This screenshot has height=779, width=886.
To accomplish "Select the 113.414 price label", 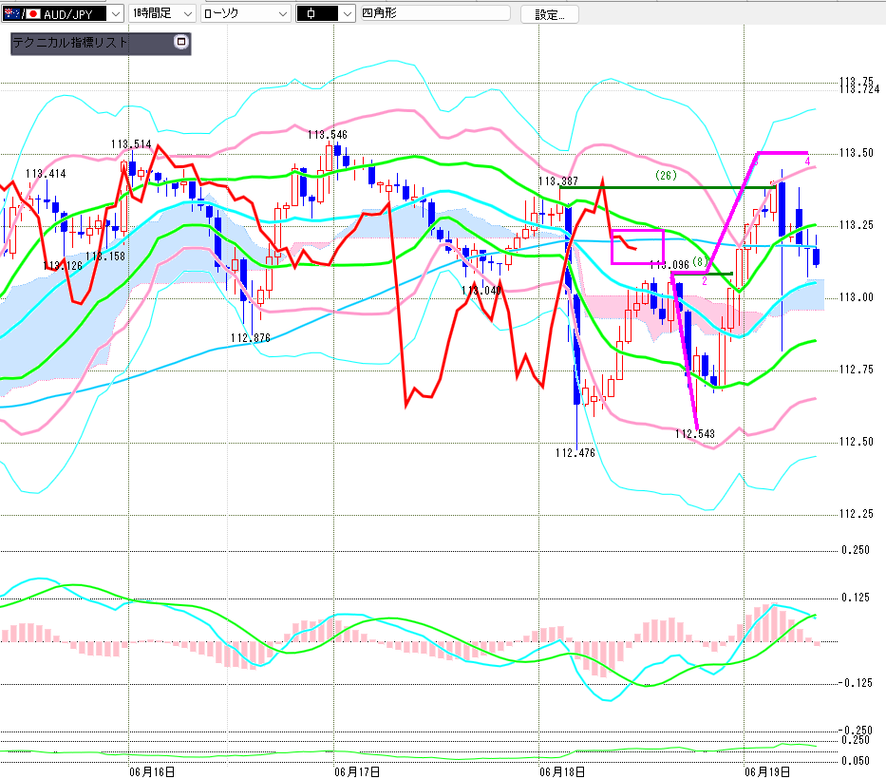I will click(46, 174).
